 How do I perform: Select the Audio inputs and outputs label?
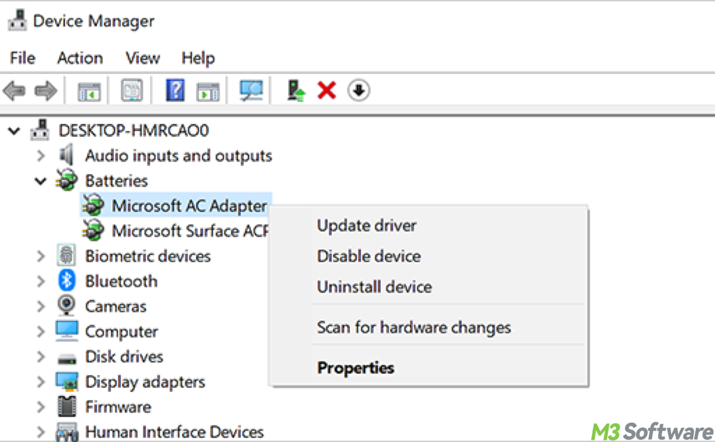(178, 155)
